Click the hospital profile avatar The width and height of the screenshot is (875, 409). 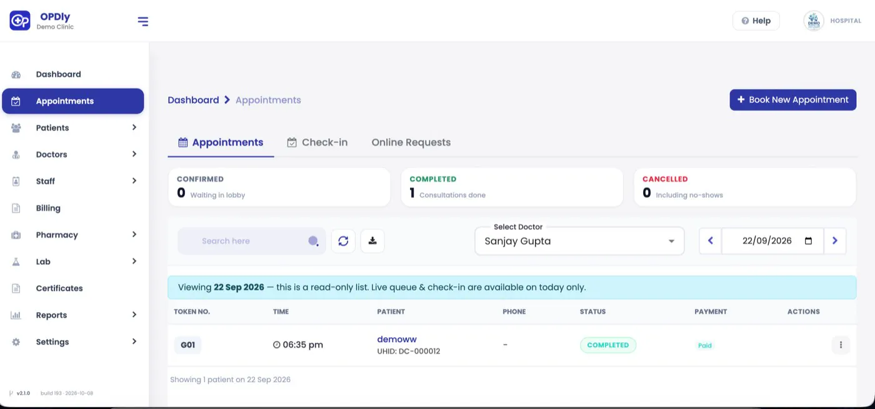[814, 21]
